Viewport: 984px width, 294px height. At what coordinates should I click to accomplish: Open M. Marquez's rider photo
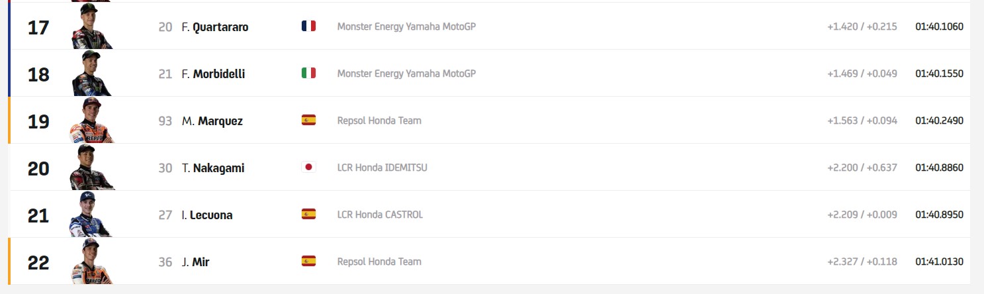pyautogui.click(x=91, y=121)
